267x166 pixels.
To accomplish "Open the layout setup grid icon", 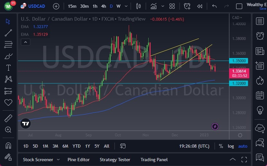I will 172,6.
